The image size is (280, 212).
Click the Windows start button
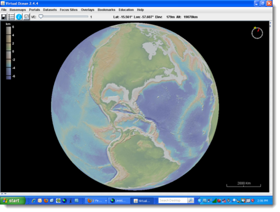[x=13, y=201]
